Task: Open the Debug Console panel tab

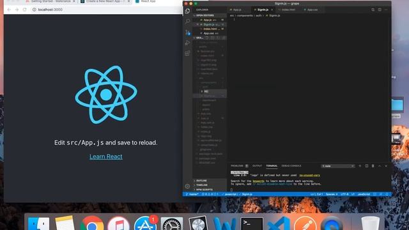Action: coord(291,166)
